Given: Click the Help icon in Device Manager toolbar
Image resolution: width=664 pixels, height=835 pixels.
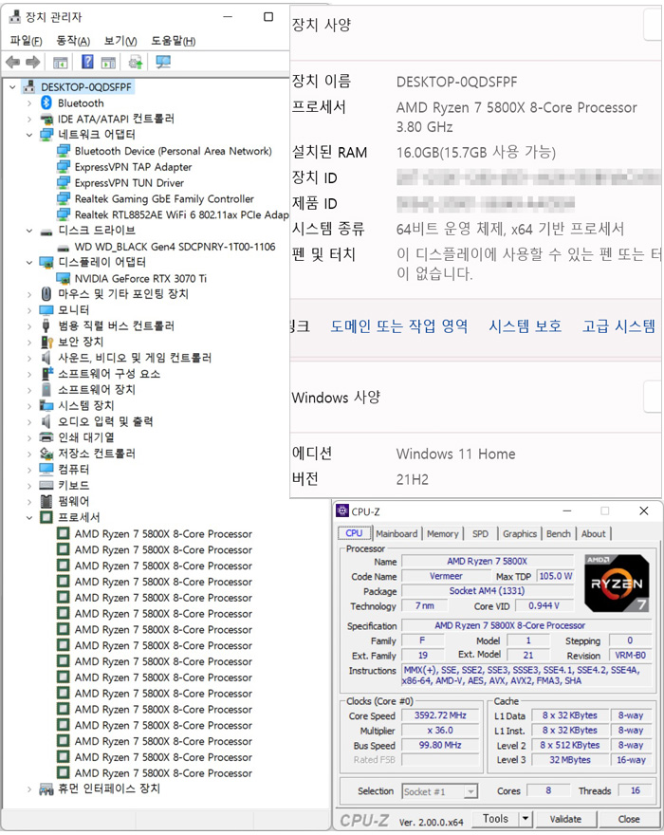Looking at the screenshot, I should (x=87, y=63).
